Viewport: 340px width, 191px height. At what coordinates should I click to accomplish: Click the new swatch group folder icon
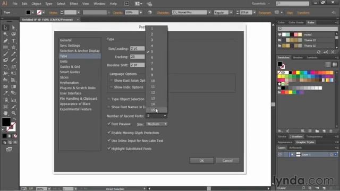click(317, 131)
